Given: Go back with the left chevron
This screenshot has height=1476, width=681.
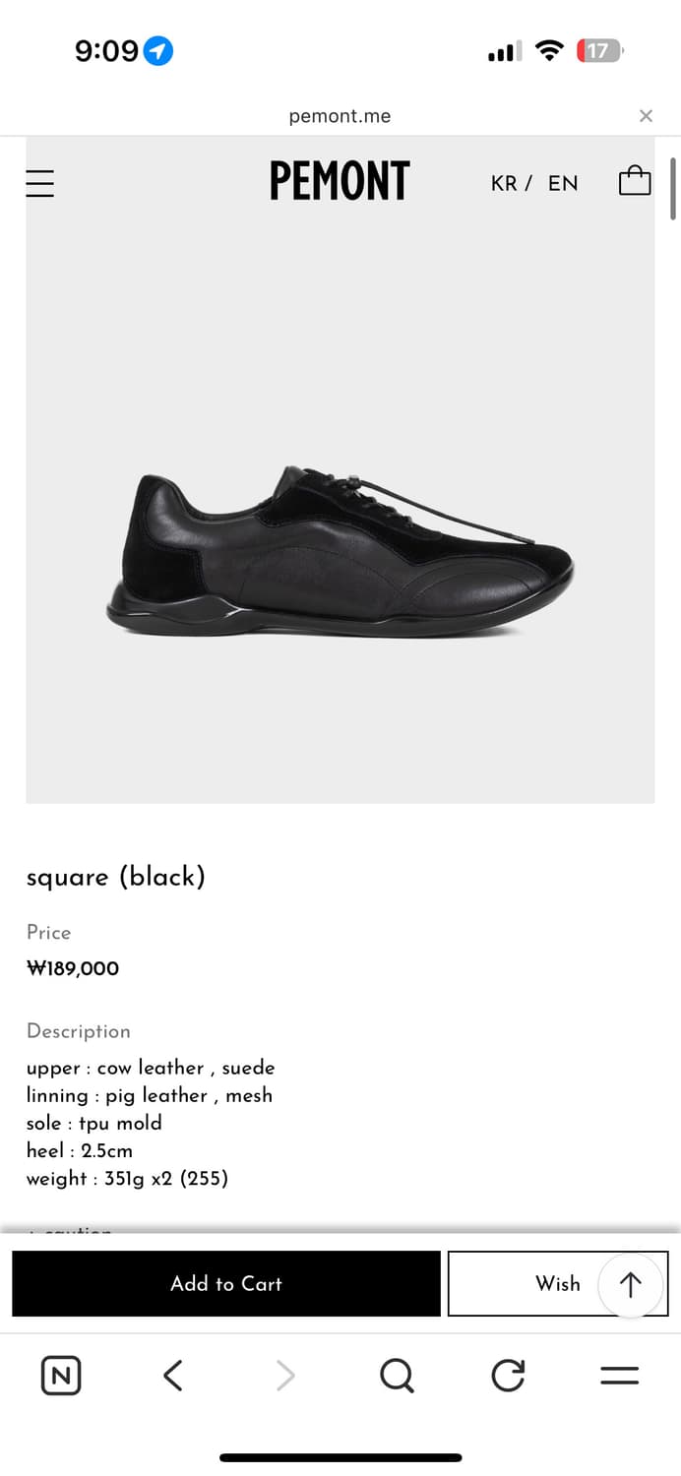Looking at the screenshot, I should pos(173,1375).
